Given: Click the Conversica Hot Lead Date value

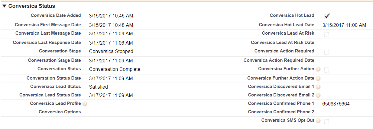Looking at the screenshot, I should 344,25.
